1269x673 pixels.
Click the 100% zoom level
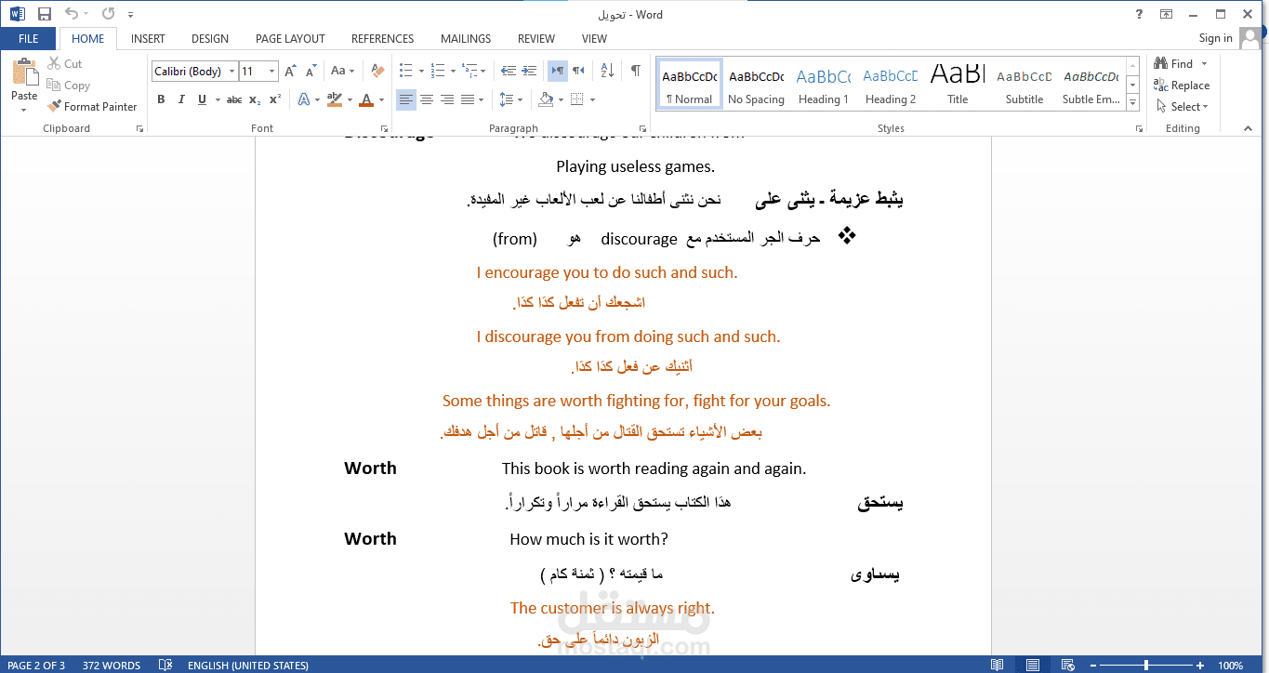(x=1231, y=666)
